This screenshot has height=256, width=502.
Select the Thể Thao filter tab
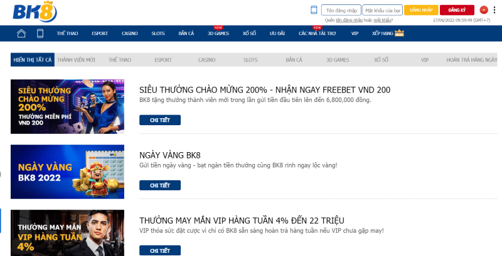pos(120,59)
